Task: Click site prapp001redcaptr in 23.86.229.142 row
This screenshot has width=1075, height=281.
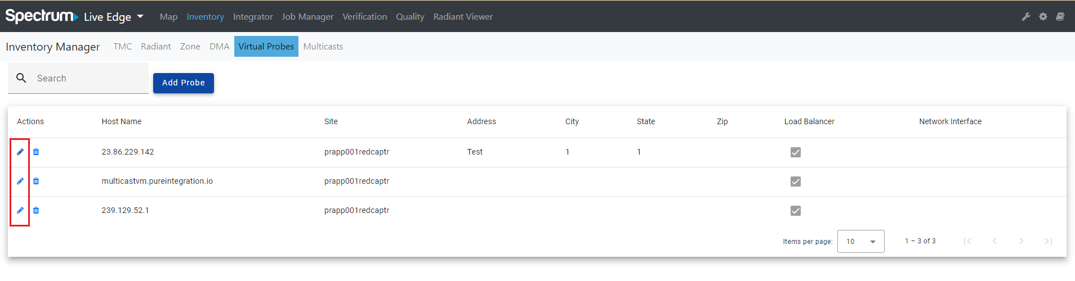Action: click(356, 152)
